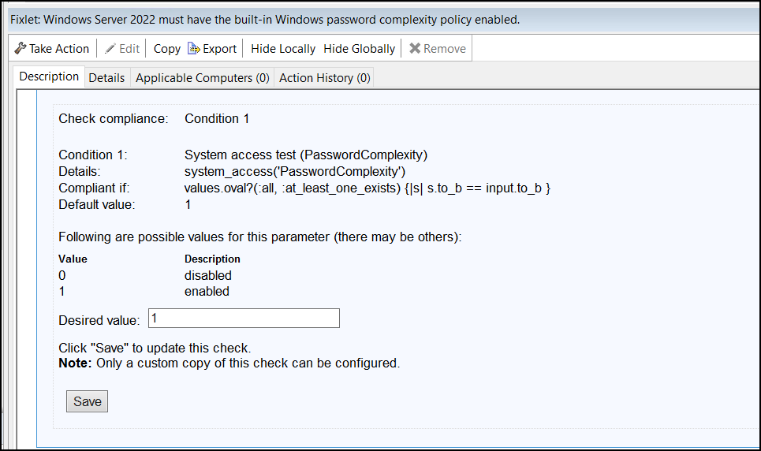This screenshot has width=761, height=451.
Task: Click the Edit pencil icon
Action: [110, 49]
